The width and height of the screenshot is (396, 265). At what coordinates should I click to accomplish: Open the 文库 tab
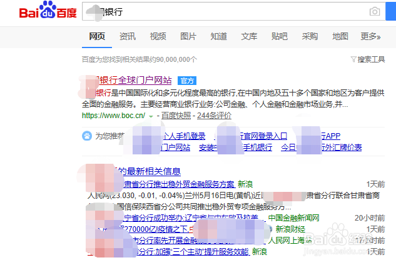(x=249, y=36)
